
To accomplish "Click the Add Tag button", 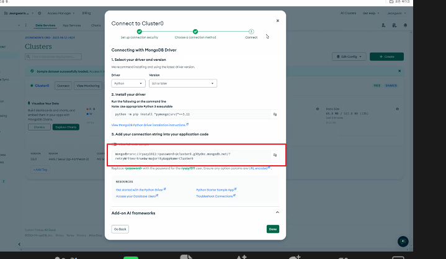I will (40, 170).
